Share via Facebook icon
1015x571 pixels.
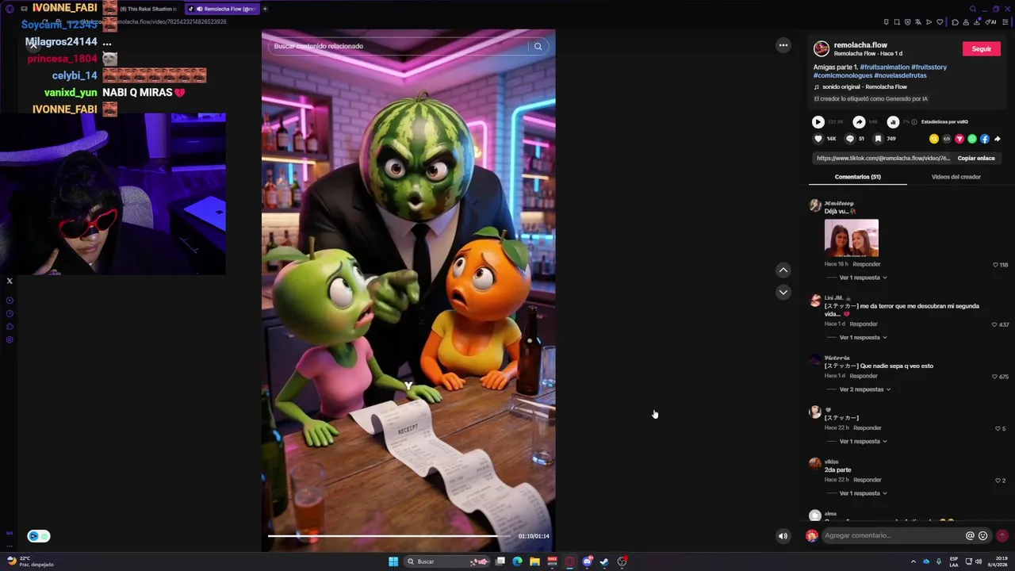[x=985, y=139]
